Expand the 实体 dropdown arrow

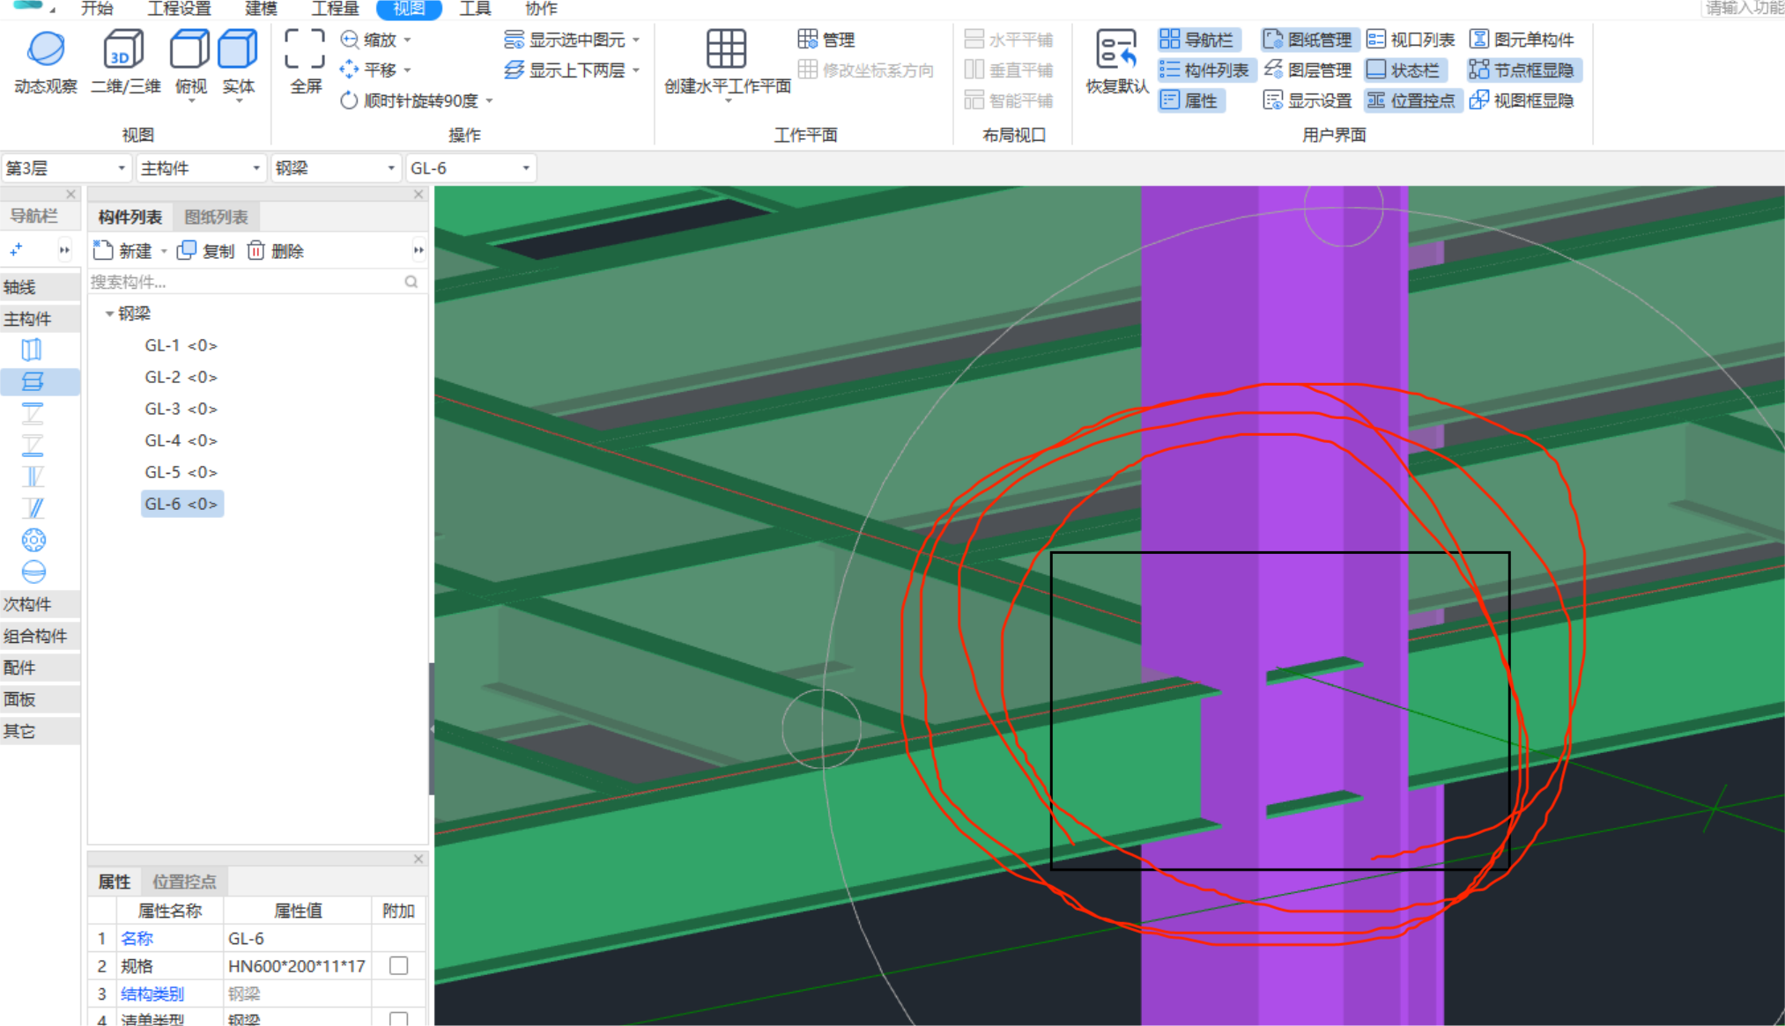click(239, 102)
